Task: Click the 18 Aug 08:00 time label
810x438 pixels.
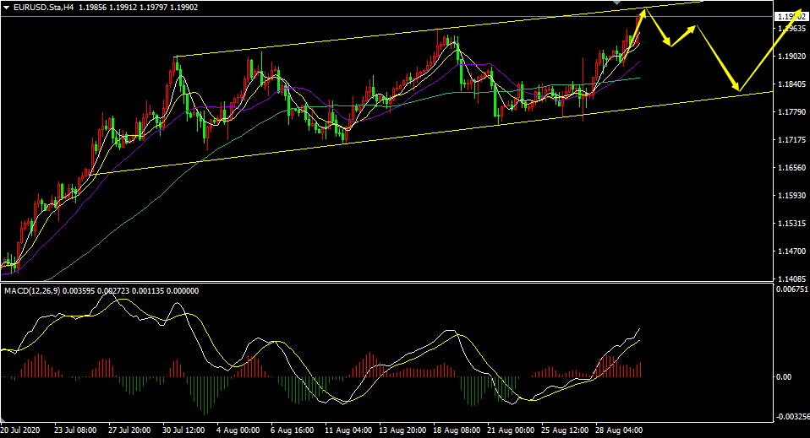Action: point(457,430)
